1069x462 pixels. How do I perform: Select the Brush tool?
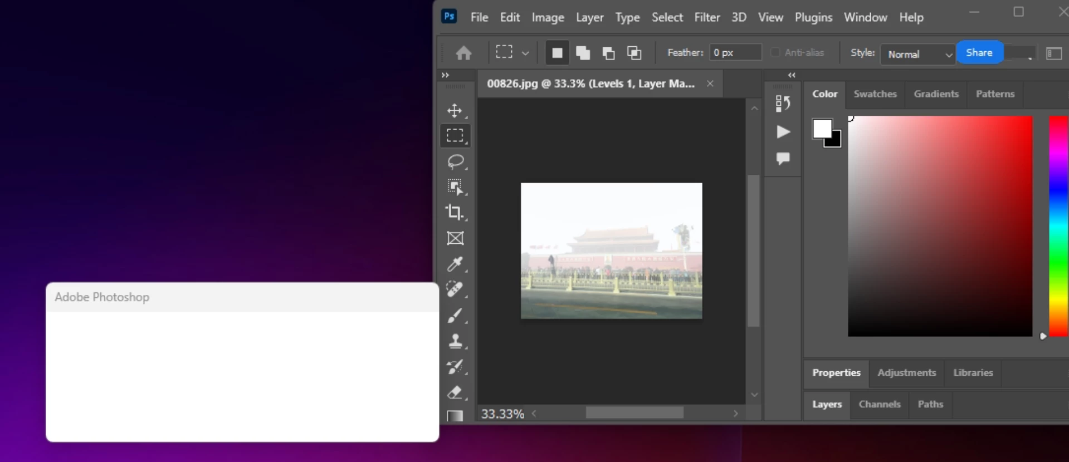point(455,316)
